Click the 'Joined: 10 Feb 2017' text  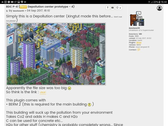(140, 38)
